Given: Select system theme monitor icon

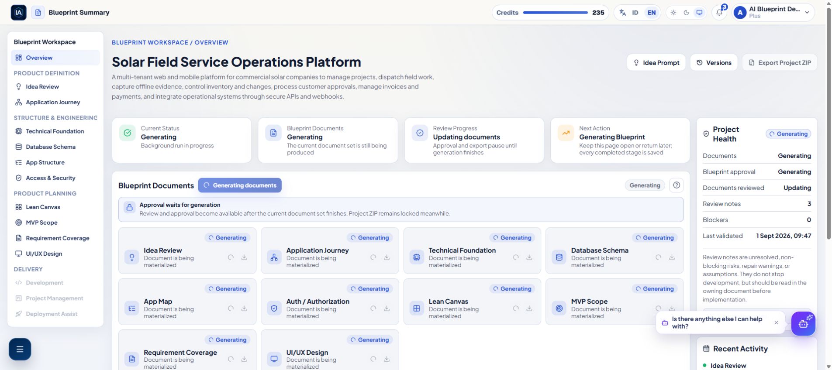Looking at the screenshot, I should coord(699,13).
